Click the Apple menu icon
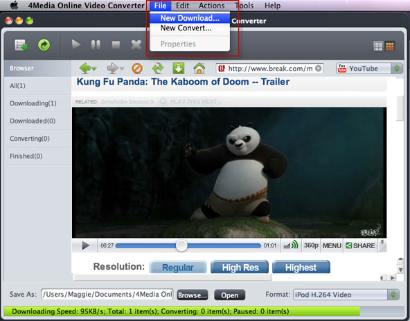 coord(15,6)
